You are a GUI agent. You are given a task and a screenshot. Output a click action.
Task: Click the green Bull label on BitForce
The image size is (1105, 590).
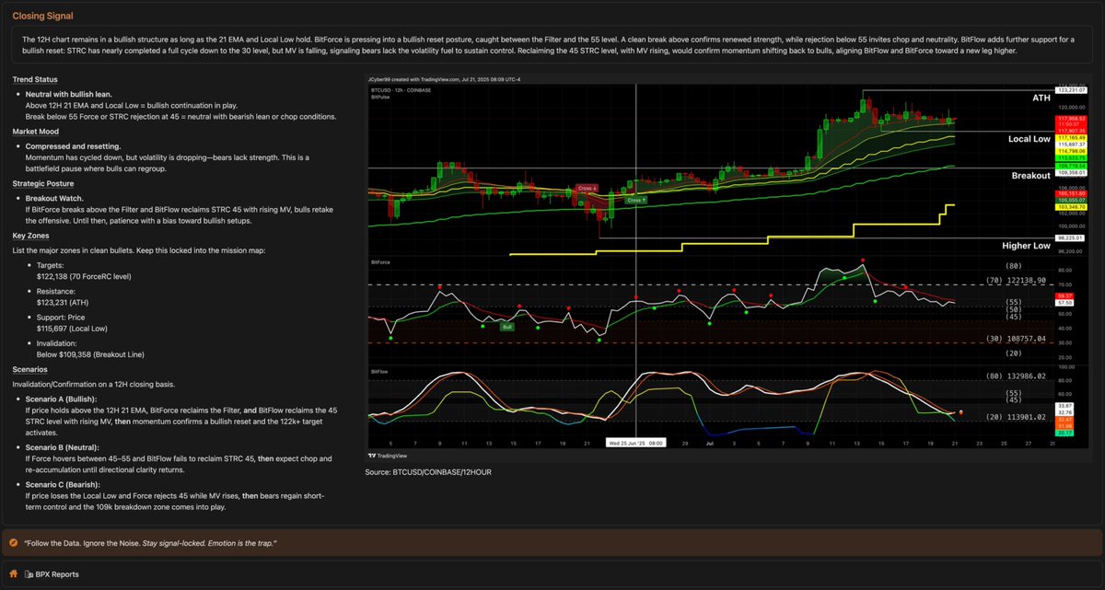[x=506, y=327]
